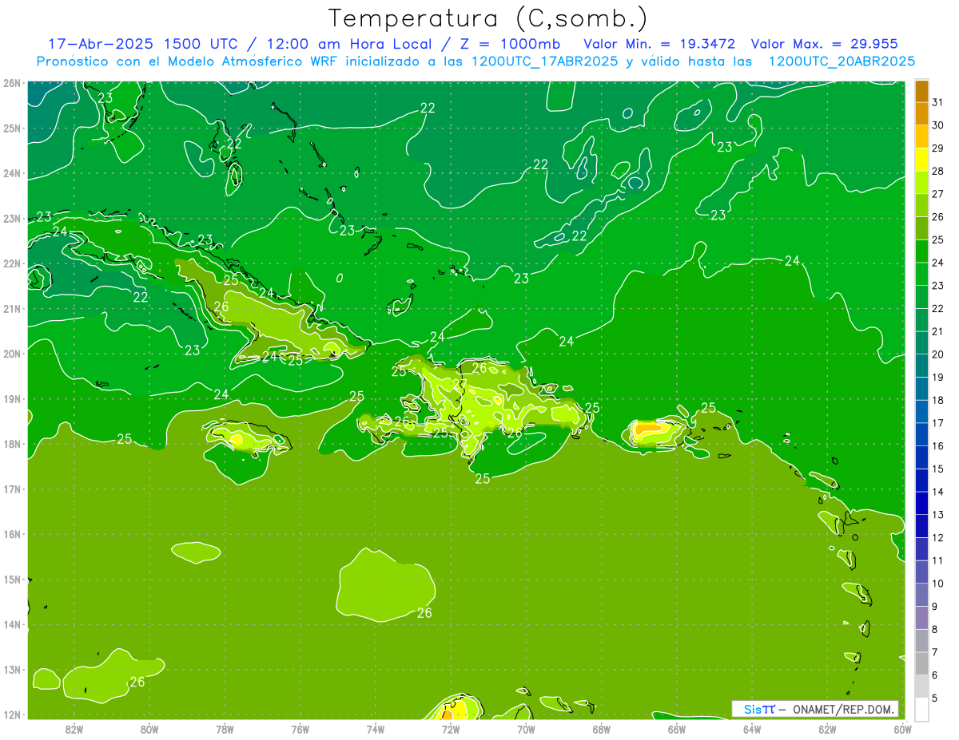Click the colorbar scale label "11"
This screenshot has height=740, width=959.
(x=937, y=560)
